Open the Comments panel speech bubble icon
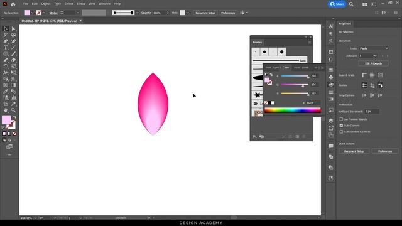This screenshot has height=226, width=402. [x=331, y=146]
